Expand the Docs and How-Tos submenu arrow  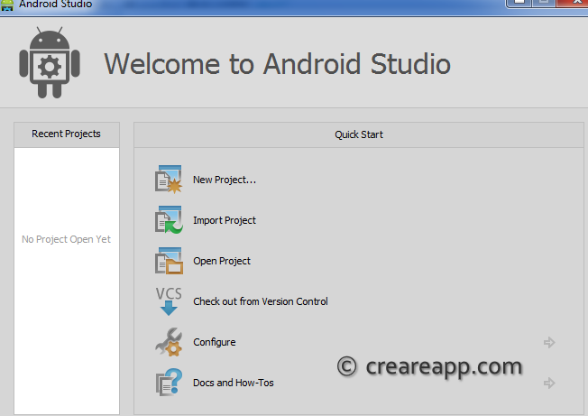[549, 383]
